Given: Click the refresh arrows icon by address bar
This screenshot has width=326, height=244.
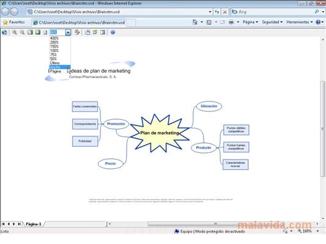Looking at the screenshot, I should 217,12.
